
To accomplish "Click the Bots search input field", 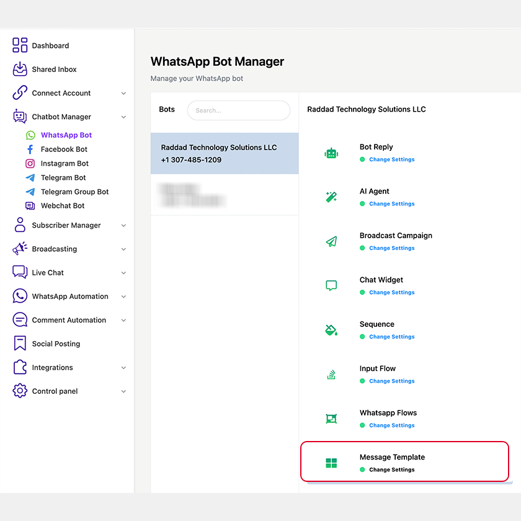I will pos(239,110).
